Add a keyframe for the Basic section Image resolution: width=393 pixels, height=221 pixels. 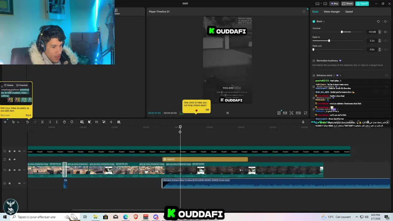point(385,21)
